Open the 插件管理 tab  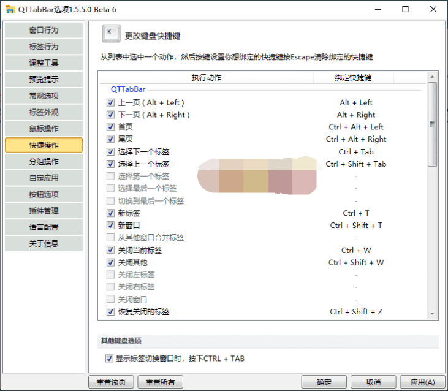pyautogui.click(x=44, y=211)
